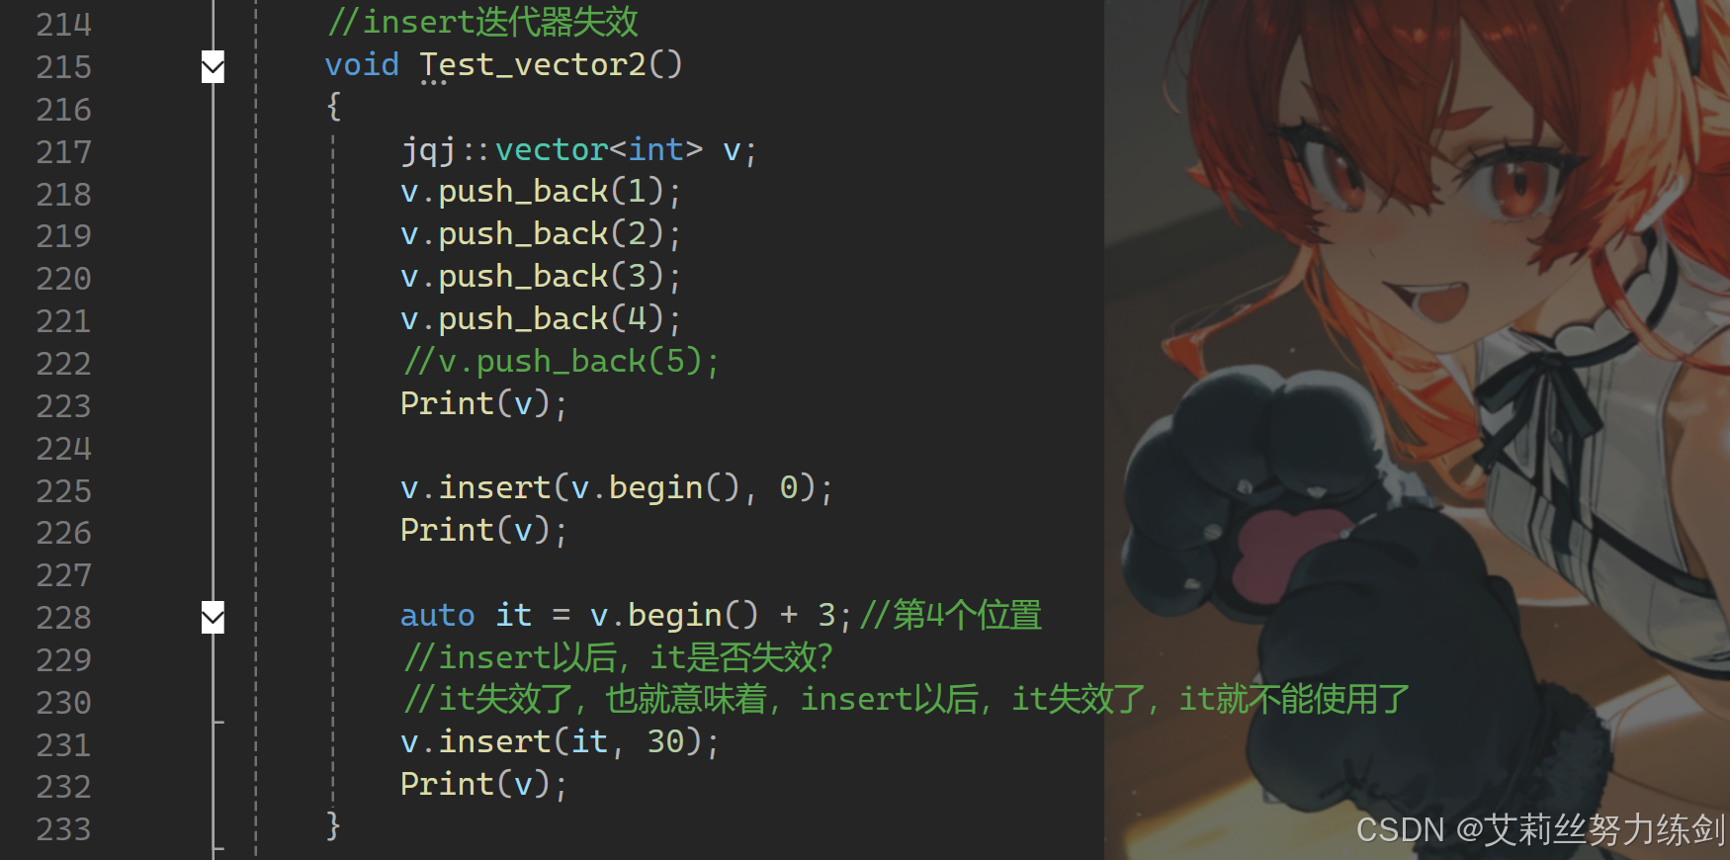
Task: Click the CSDN watermark text
Action: pos(1541,830)
